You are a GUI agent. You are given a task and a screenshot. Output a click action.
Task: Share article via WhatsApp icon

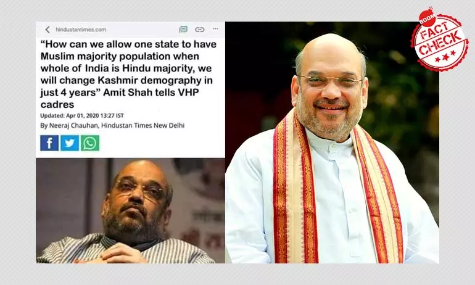pyautogui.click(x=90, y=143)
